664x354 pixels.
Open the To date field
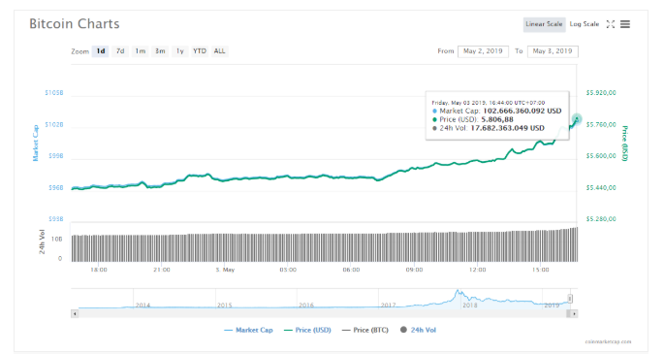pos(553,51)
